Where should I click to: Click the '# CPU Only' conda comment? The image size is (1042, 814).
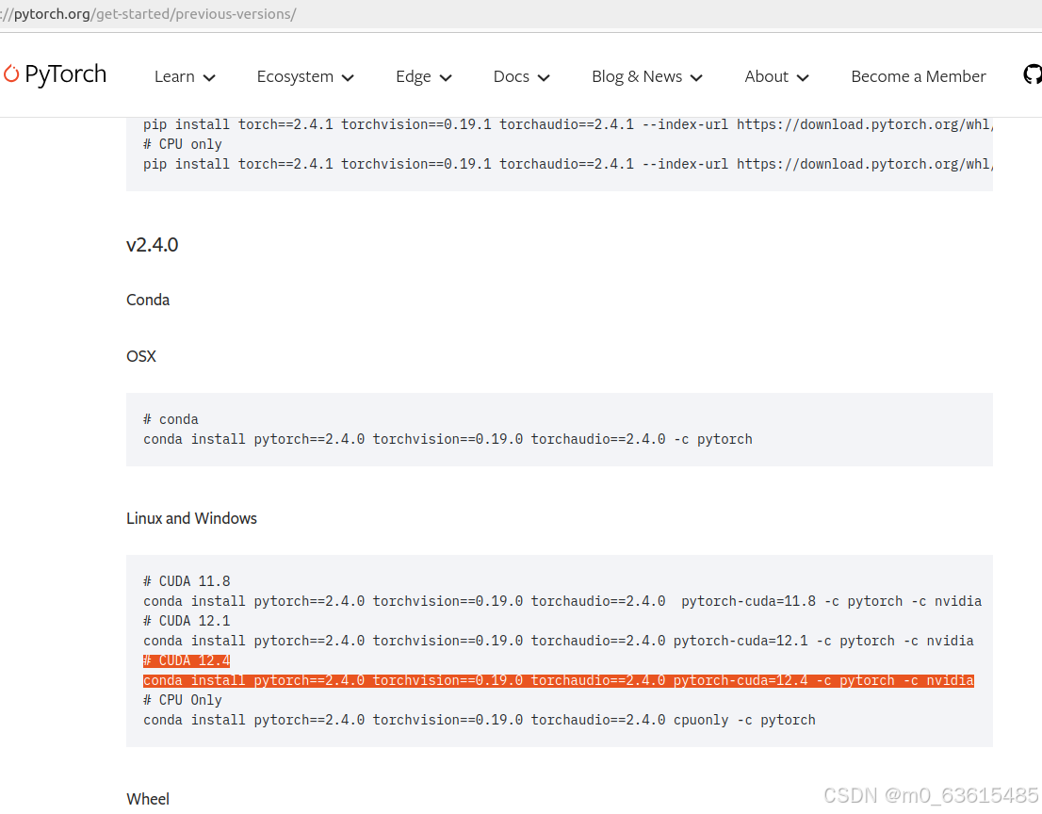click(x=183, y=700)
